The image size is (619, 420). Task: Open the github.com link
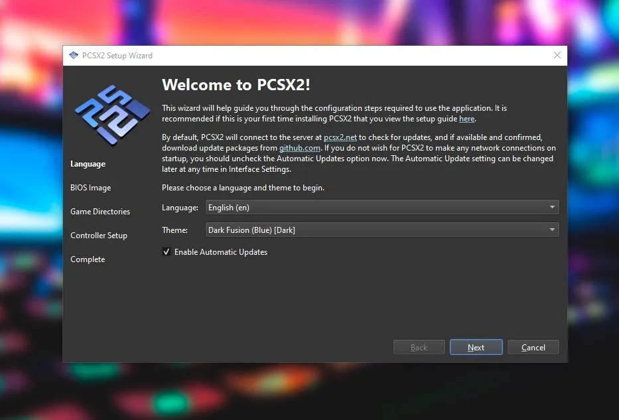pos(300,148)
